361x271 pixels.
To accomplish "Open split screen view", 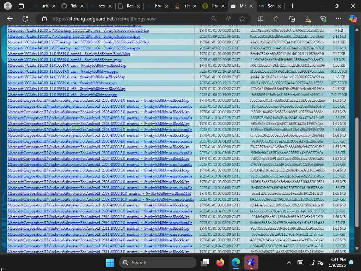I will tap(261, 19).
